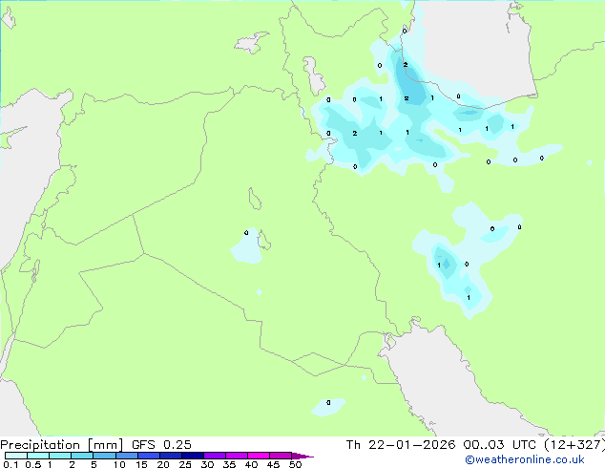This screenshot has width=605, height=468.
Task: Click the '50' legend scale label
Action: click(x=295, y=464)
